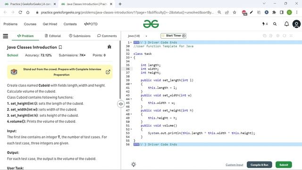The image size is (302, 170).
Task: Click the problem panel vertical scrollbar
Action: tap(120, 70)
